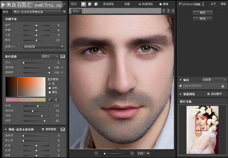This screenshot has width=228, height=158.
Task: Click the 取消 cancel button
Action: coord(202,19)
